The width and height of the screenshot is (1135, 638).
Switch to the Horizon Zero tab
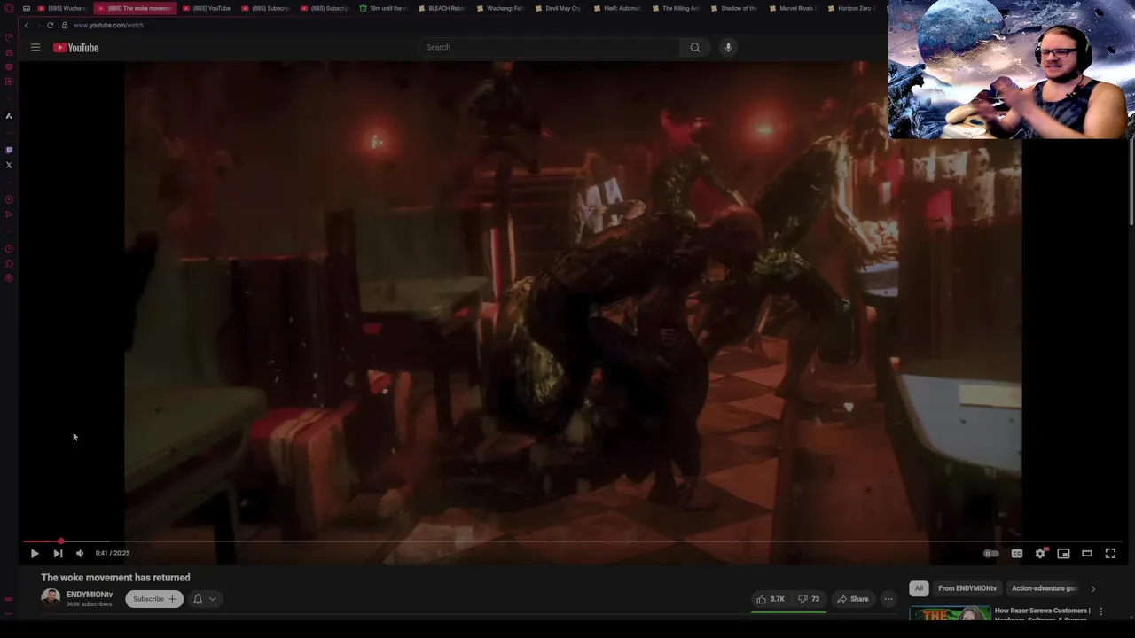850,8
